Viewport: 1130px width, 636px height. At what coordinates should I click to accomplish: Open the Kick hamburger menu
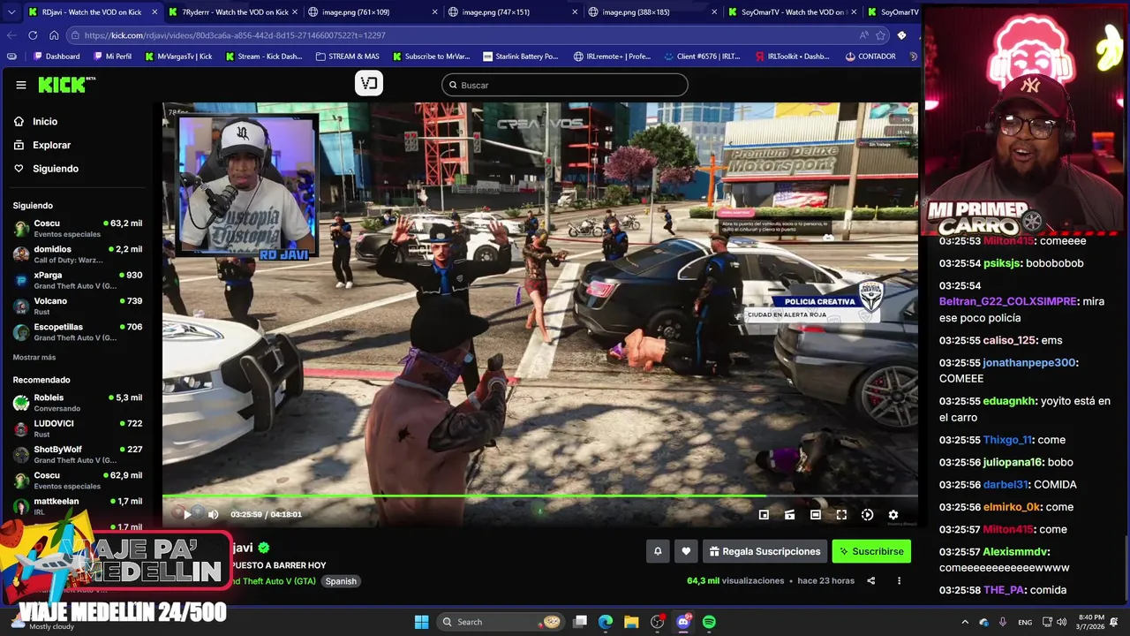tap(21, 85)
